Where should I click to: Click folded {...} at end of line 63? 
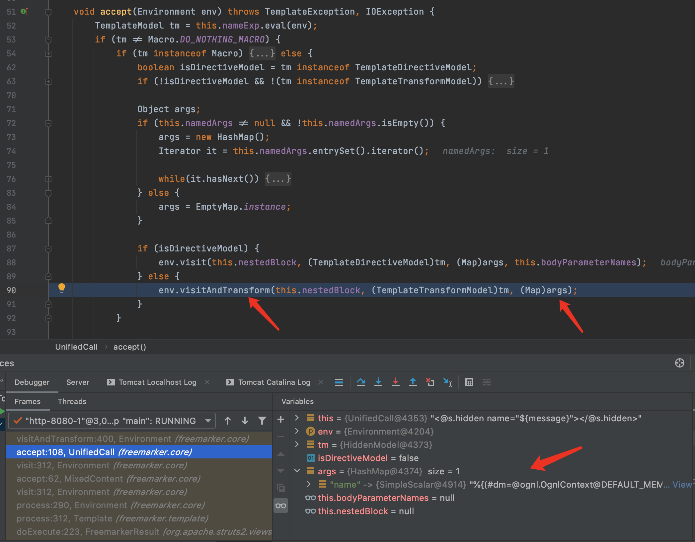pos(501,81)
